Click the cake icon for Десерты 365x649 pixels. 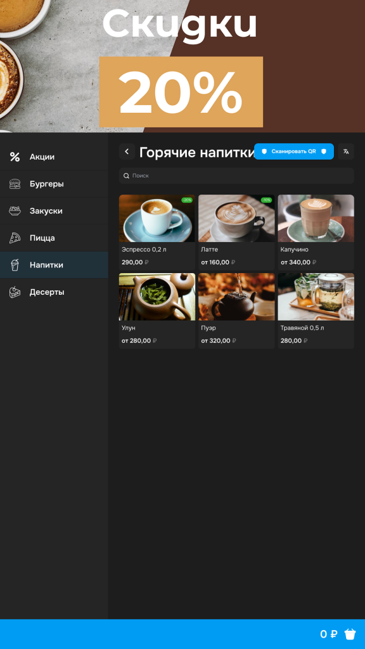15,292
